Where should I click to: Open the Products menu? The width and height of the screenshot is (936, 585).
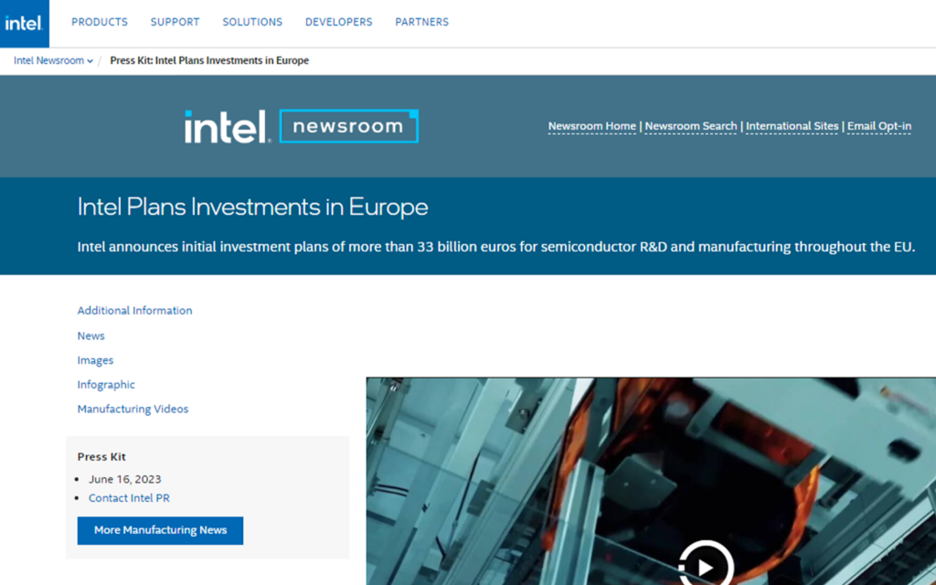100,22
